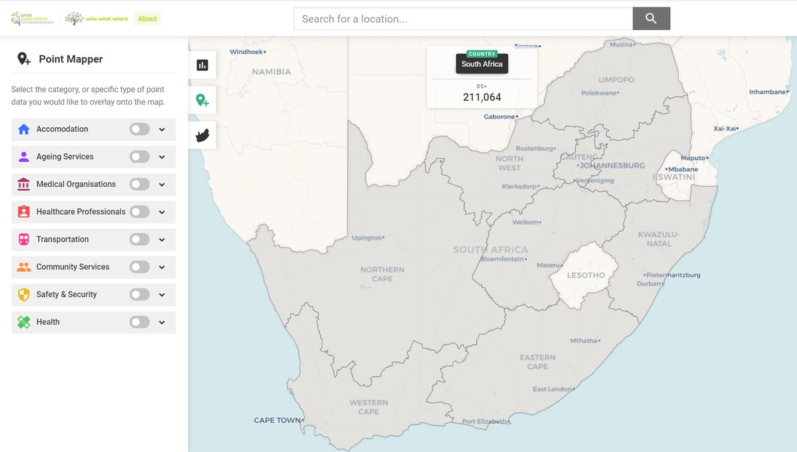Click the Safety & Security shield icon

(x=24, y=294)
